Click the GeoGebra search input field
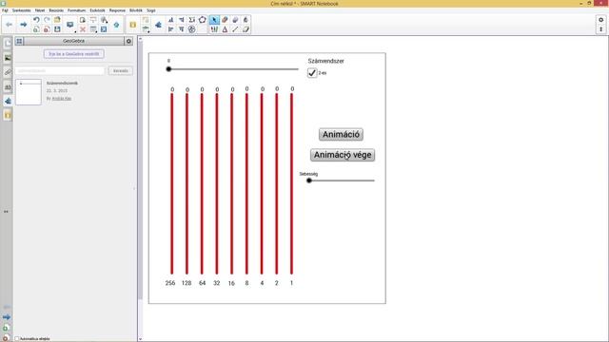Image resolution: width=609 pixels, height=342 pixels. (x=60, y=71)
